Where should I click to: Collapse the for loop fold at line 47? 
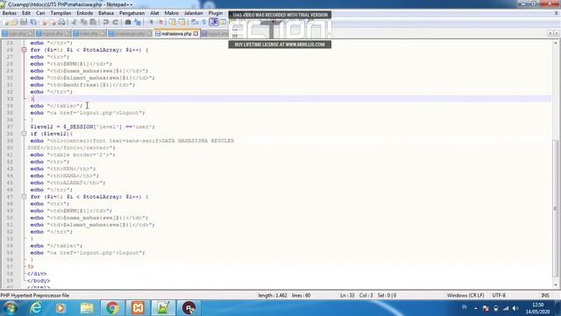click(x=24, y=197)
